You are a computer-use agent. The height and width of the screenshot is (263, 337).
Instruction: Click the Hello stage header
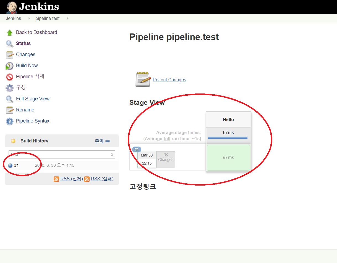pos(228,119)
